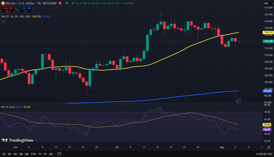The height and width of the screenshot is (157, 274).
Task: Open the time axis settings gear icon
Action: 269,147
